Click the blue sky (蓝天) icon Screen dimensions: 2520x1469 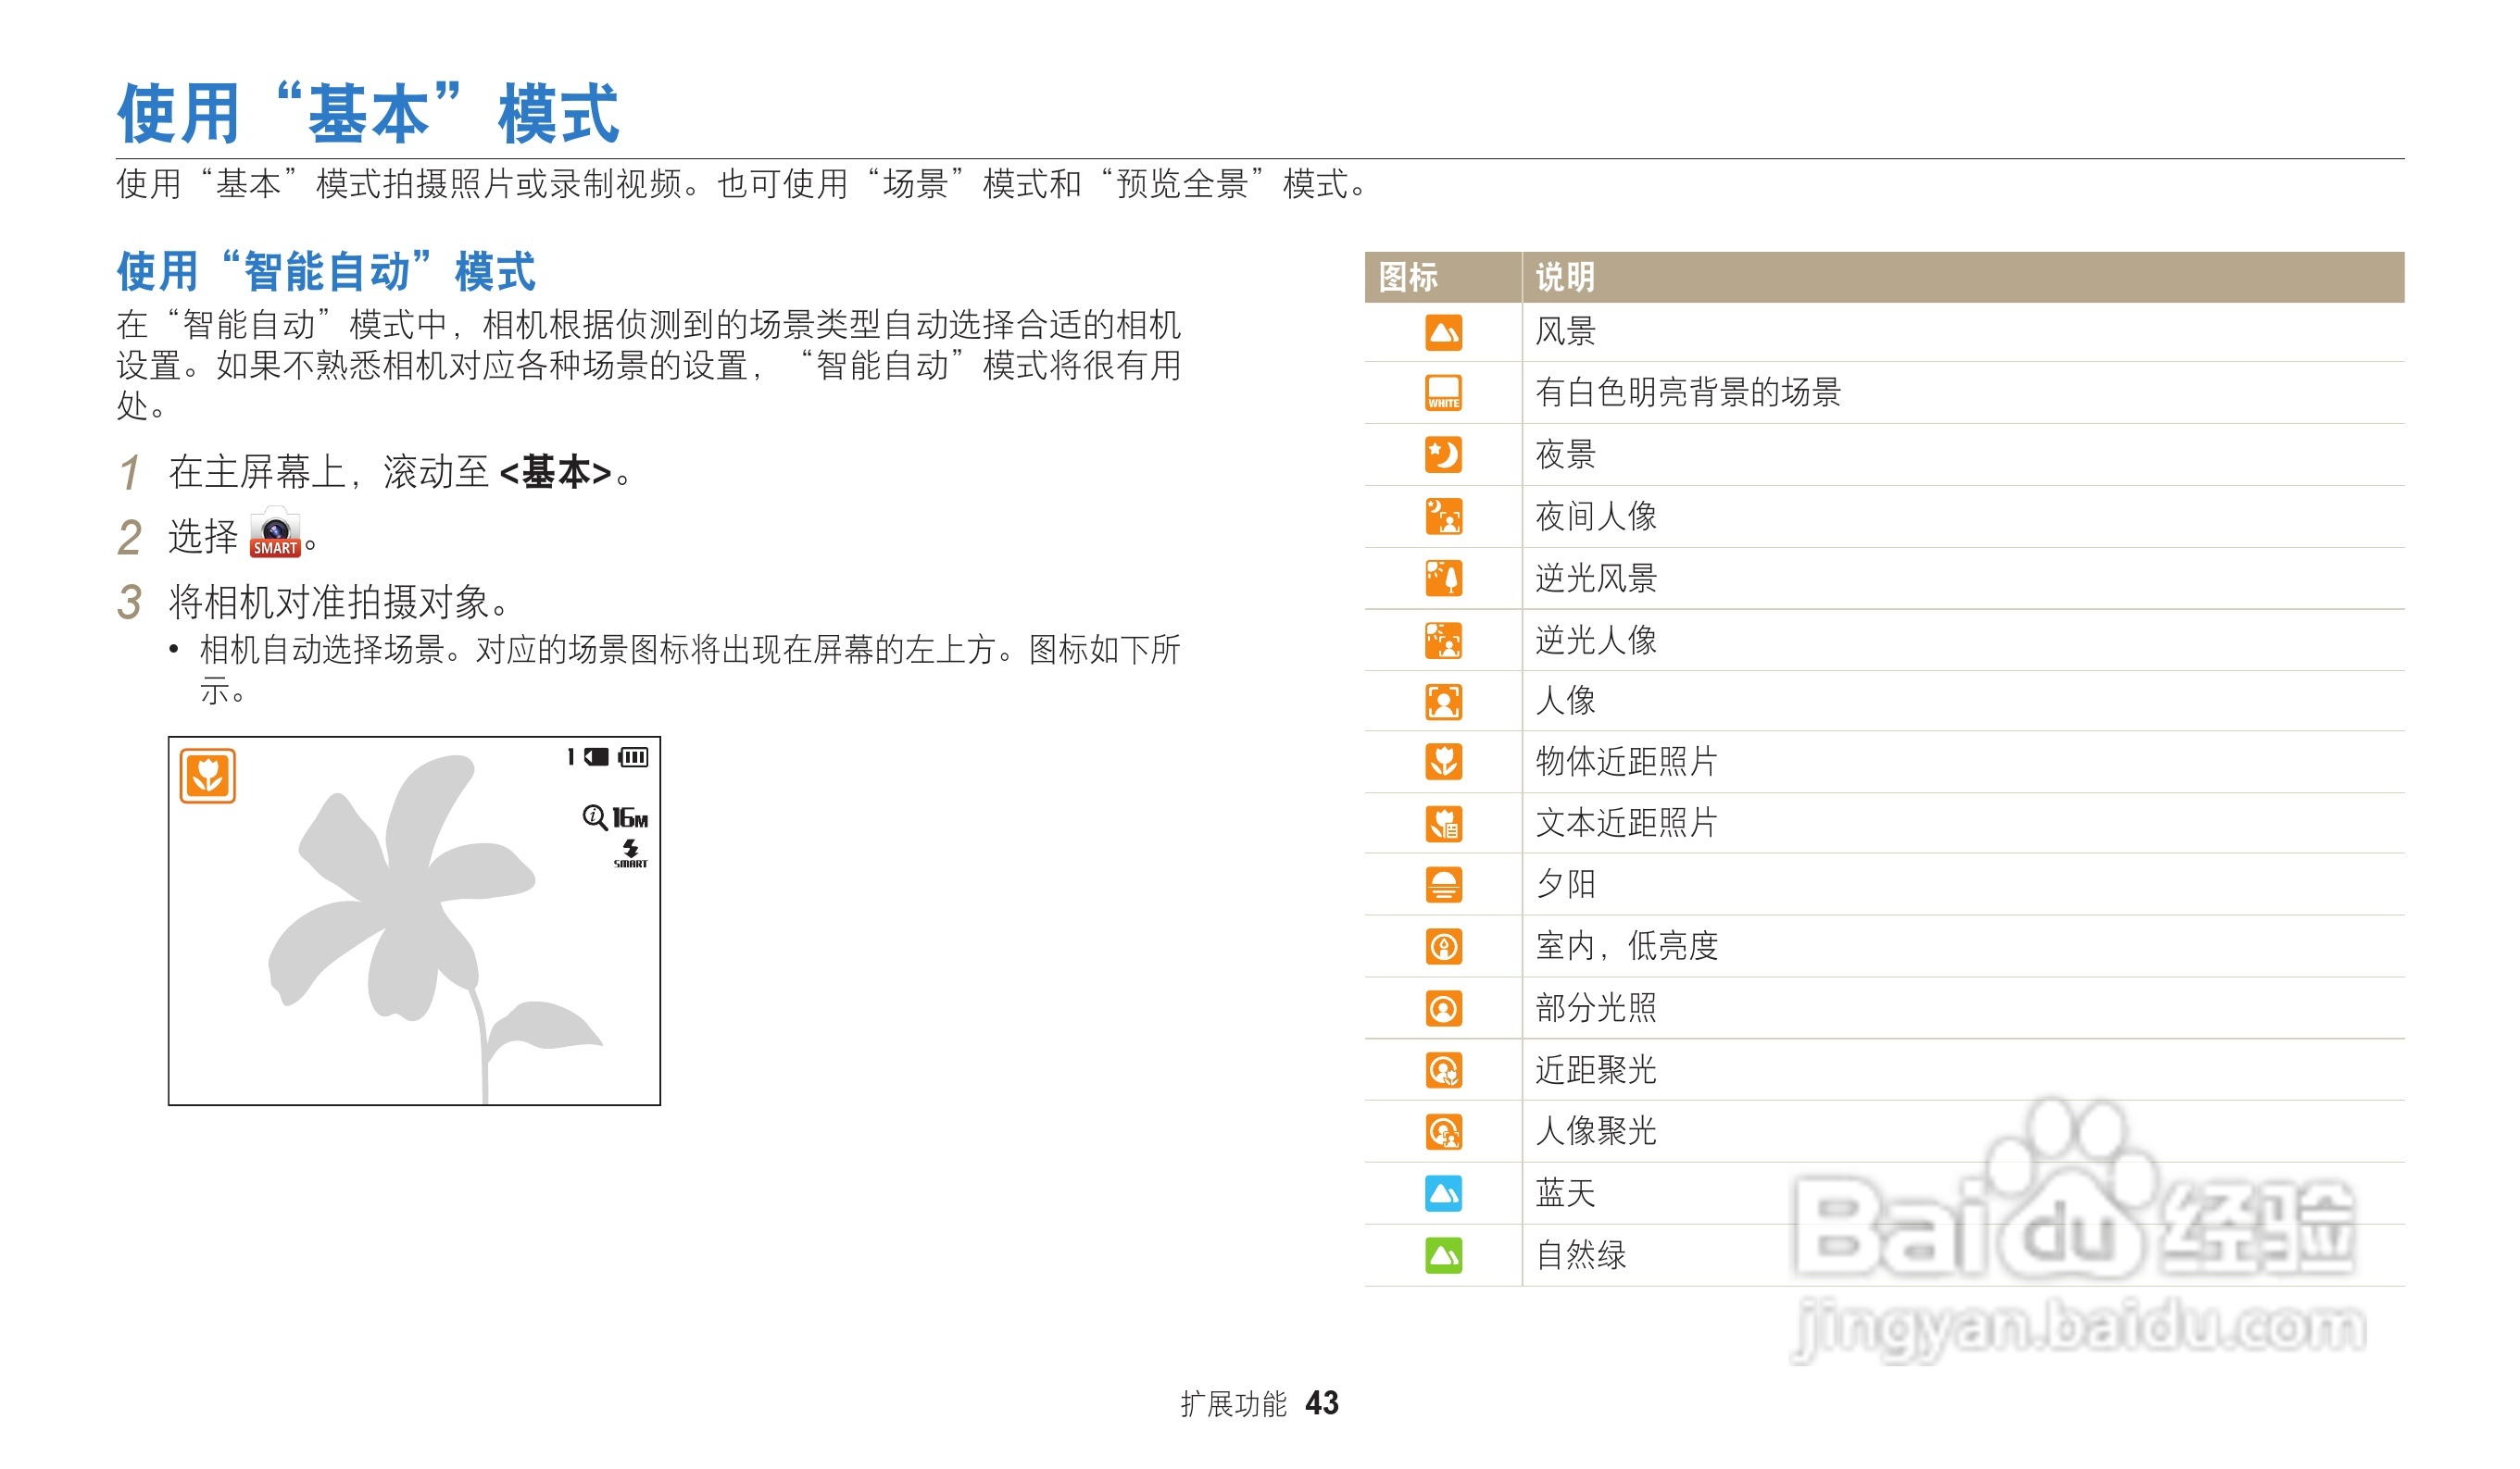coord(1443,1193)
